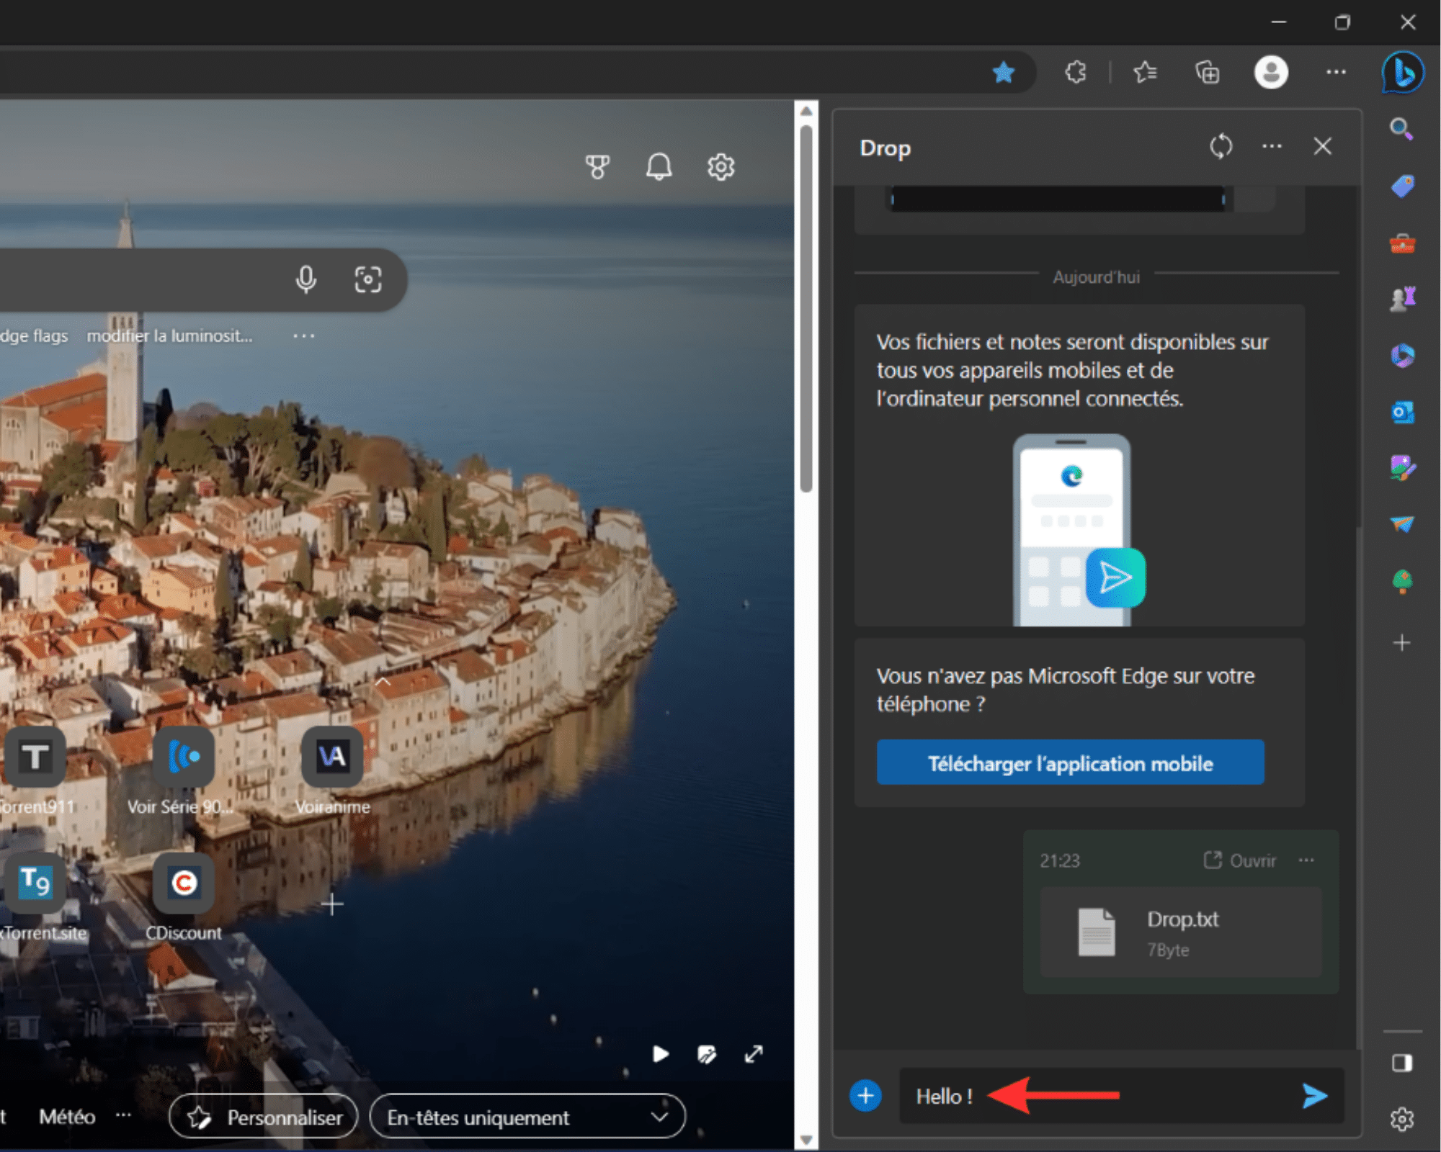Open more feed options next to Météo
Image resolution: width=1441 pixels, height=1152 pixels.
124,1115
